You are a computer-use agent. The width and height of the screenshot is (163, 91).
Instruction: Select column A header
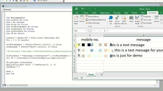[x=90, y=35]
